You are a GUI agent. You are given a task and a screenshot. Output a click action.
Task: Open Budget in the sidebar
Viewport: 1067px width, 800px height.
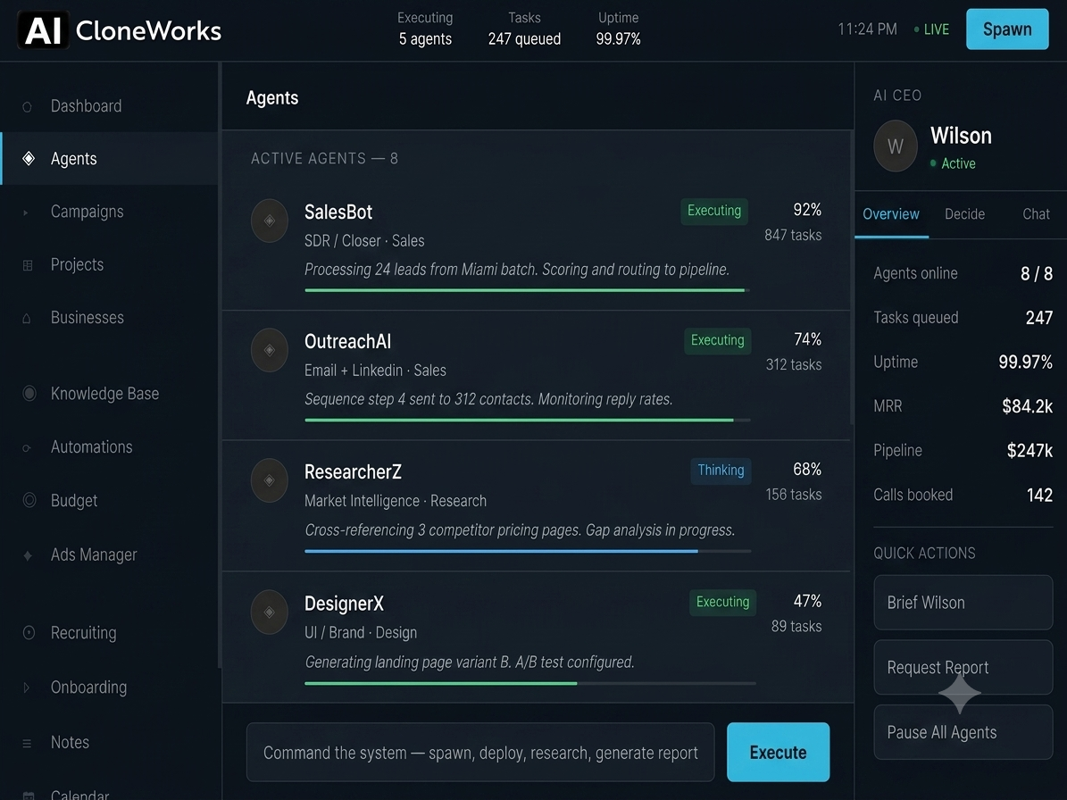(x=109, y=501)
